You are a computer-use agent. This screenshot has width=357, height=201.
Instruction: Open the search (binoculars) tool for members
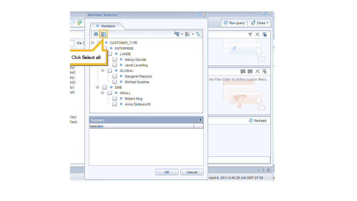[x=95, y=34]
